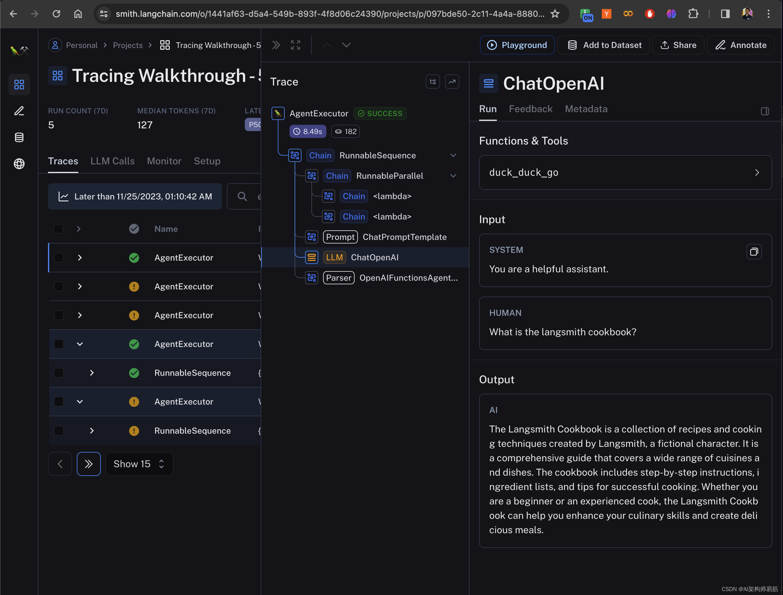Select all rows with header checkbox
Screen dimensions: 783x595
(58, 229)
